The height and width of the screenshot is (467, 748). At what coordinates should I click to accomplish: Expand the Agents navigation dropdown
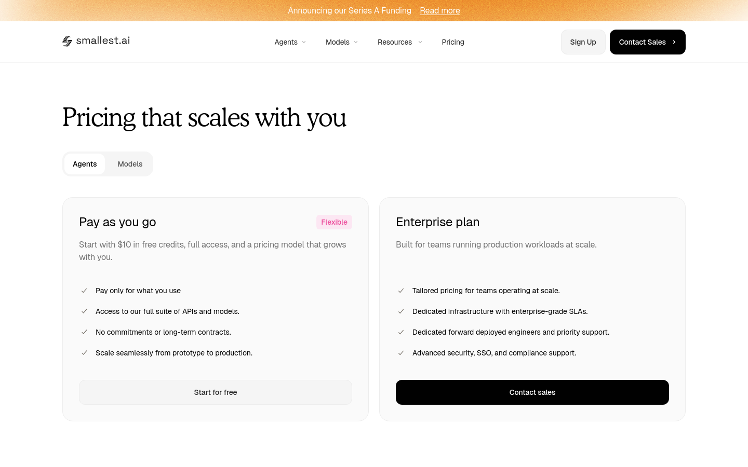[290, 42]
